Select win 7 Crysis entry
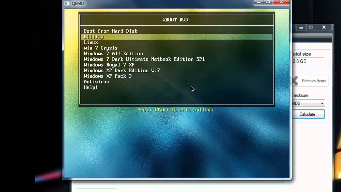This screenshot has height=192, width=341. click(x=100, y=48)
